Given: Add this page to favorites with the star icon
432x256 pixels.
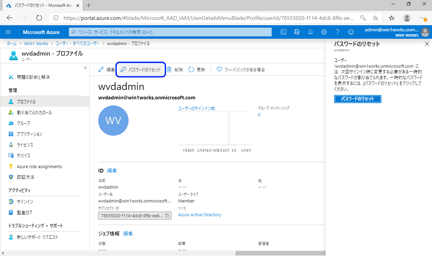Looking at the screenshot, I should click(x=375, y=18).
